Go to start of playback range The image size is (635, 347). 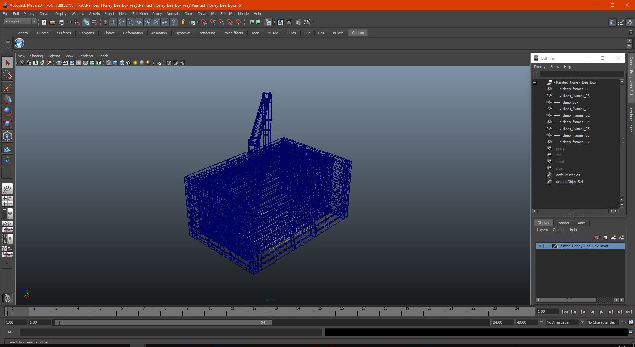565,312
